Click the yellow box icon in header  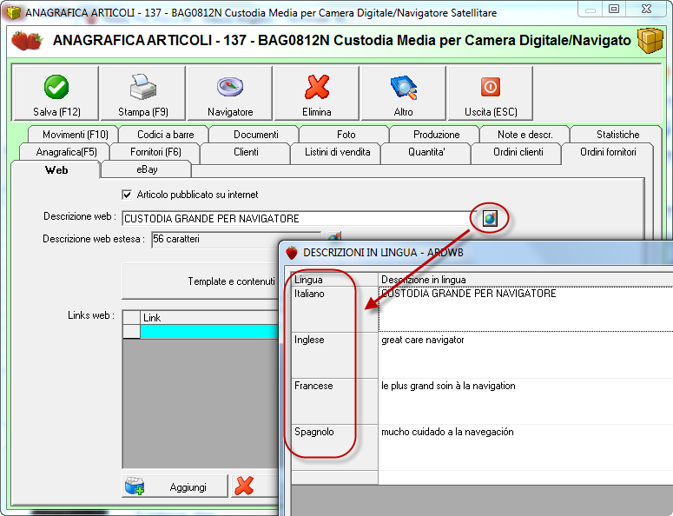pyautogui.click(x=650, y=40)
